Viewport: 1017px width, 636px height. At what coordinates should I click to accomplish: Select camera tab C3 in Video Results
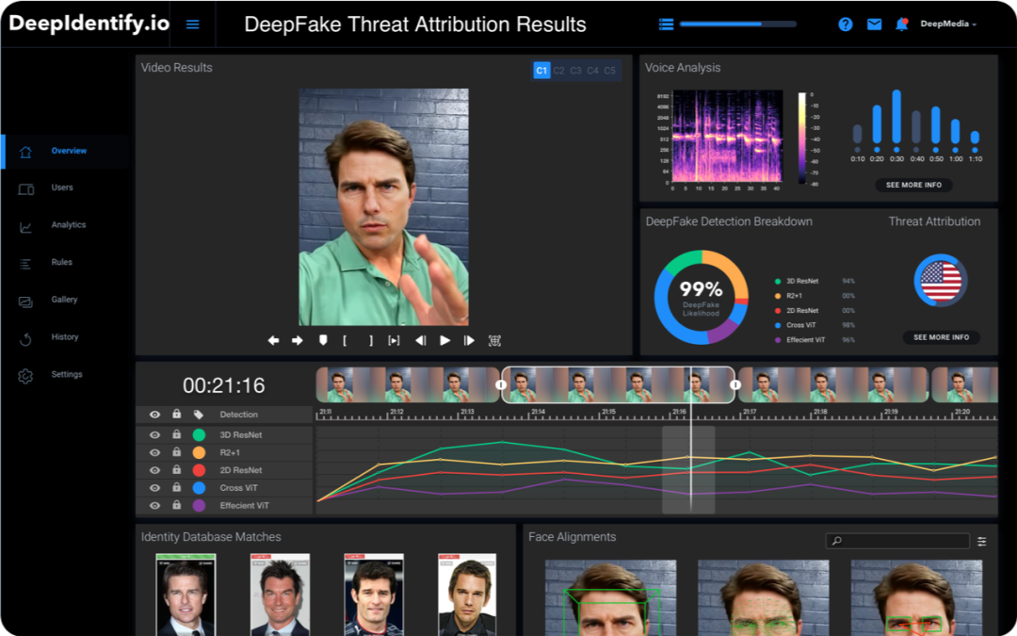click(x=575, y=71)
